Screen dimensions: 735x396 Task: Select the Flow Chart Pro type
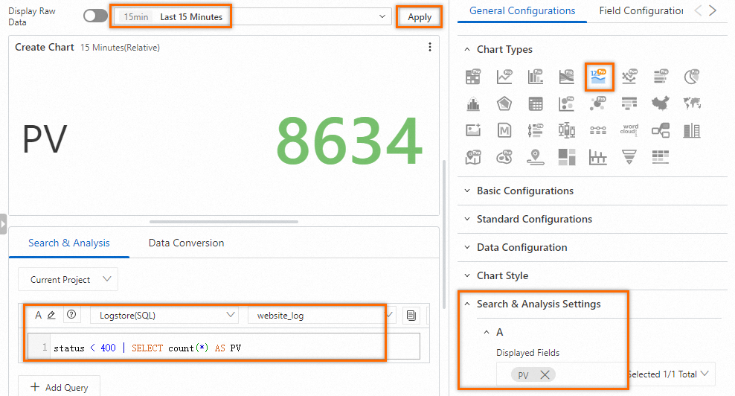(567, 77)
